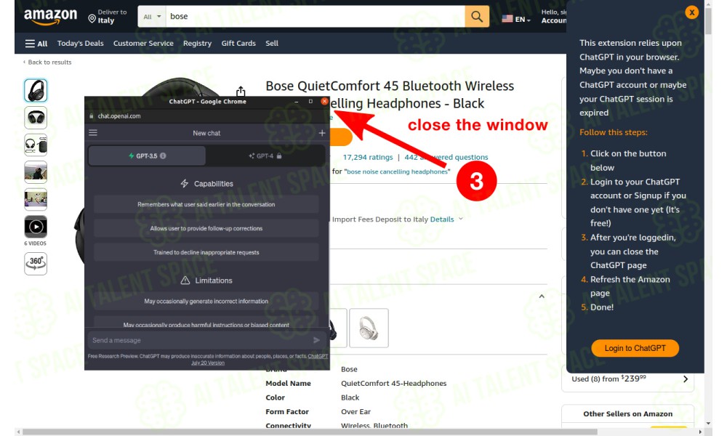Click the share icon above product image
727x436 pixels.
(241, 91)
